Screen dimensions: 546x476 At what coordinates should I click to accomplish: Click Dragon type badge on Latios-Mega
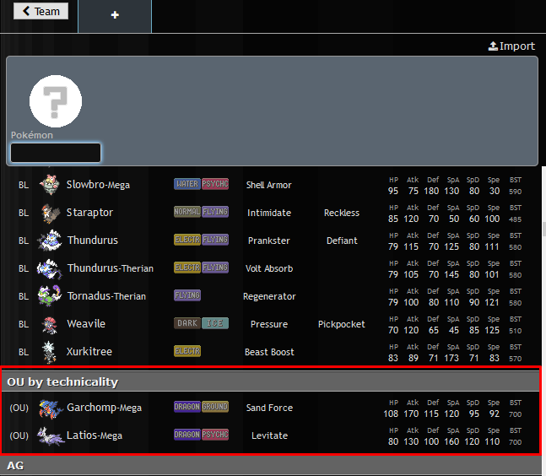[187, 435]
